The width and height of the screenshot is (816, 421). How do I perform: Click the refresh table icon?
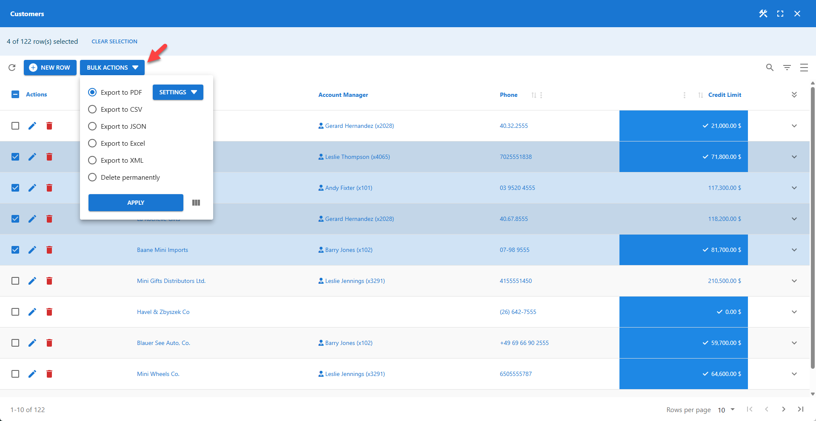click(12, 68)
